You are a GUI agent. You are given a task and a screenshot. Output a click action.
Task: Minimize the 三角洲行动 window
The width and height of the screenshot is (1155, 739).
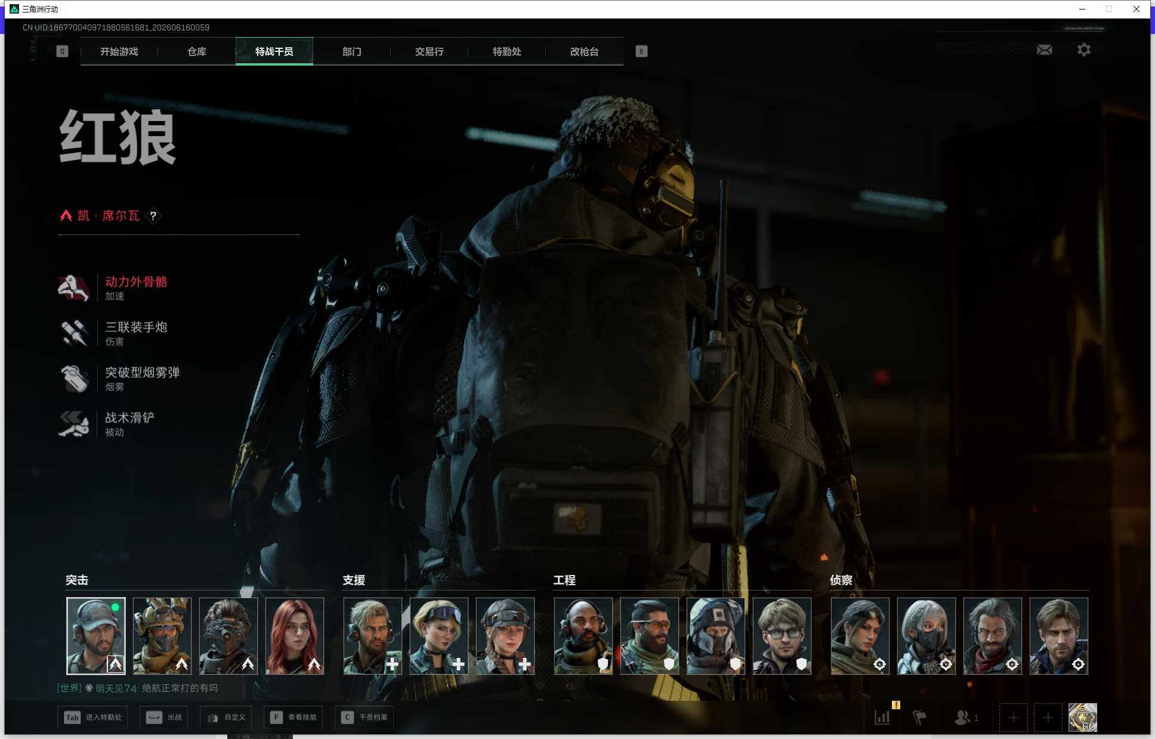pyautogui.click(x=1082, y=9)
